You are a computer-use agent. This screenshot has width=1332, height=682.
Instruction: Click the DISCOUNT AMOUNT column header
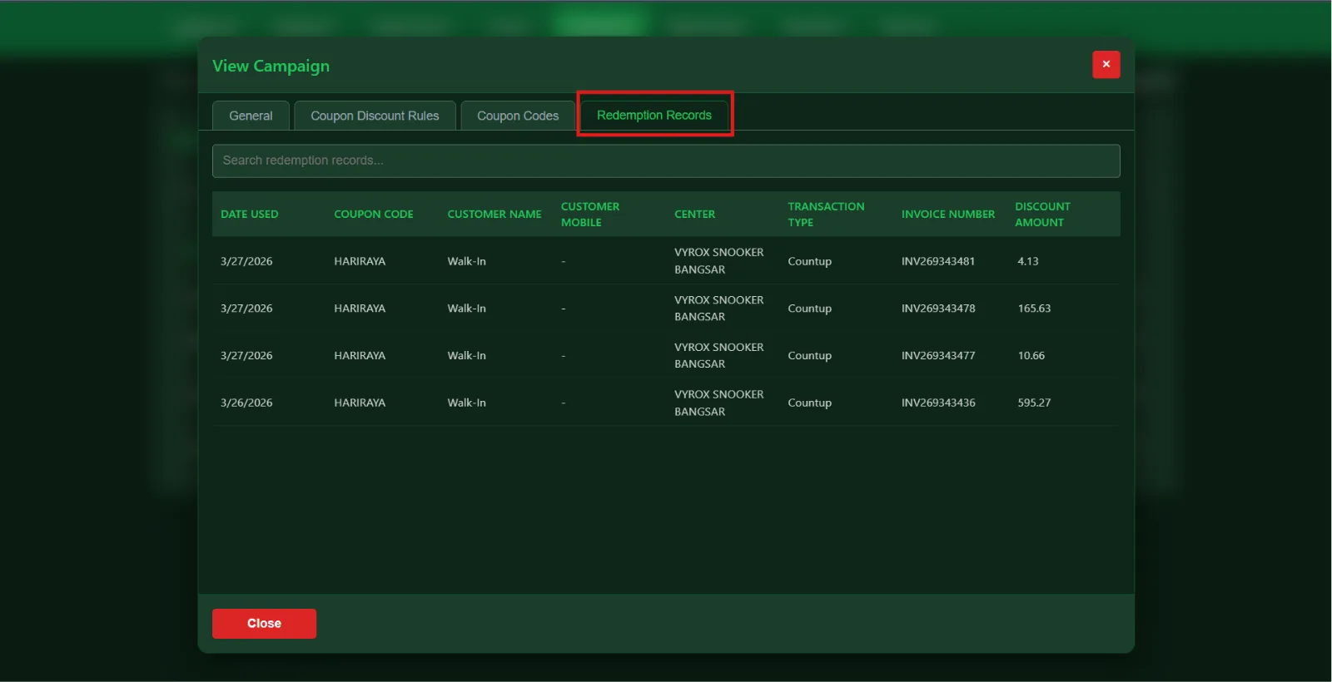(x=1042, y=214)
